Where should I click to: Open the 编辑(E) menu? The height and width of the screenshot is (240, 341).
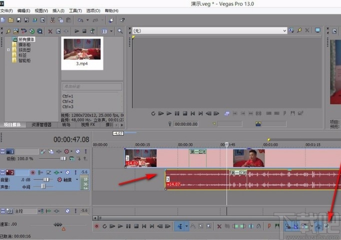[x=23, y=10]
